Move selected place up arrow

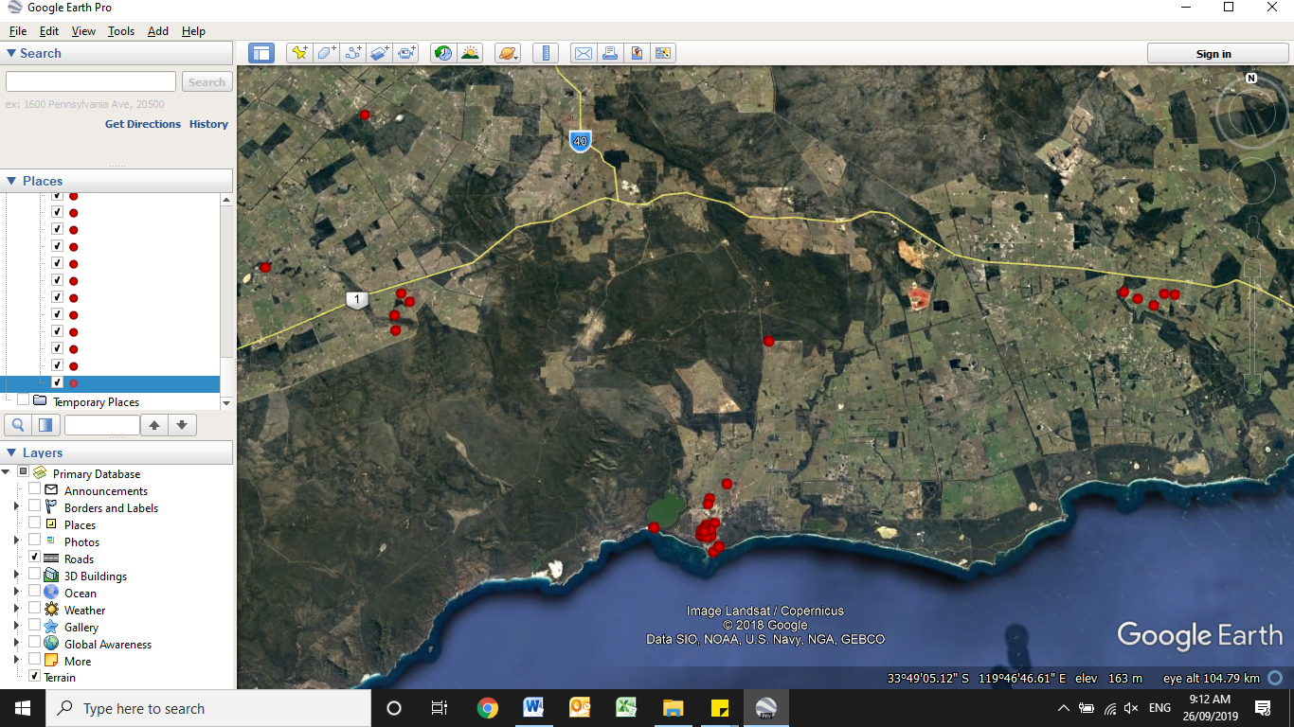click(x=154, y=425)
